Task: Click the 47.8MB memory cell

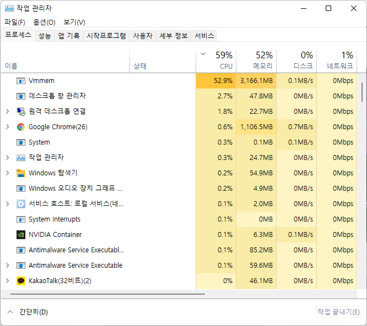Action: (256, 96)
